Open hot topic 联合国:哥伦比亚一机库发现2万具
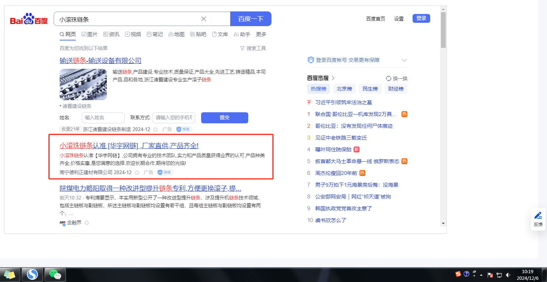 (356, 114)
